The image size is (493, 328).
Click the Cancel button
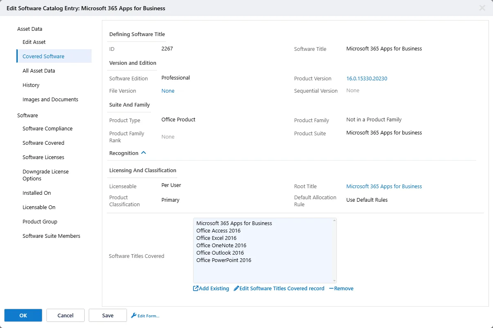coord(65,315)
